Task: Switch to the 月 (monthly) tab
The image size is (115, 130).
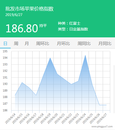Action: 27,44
